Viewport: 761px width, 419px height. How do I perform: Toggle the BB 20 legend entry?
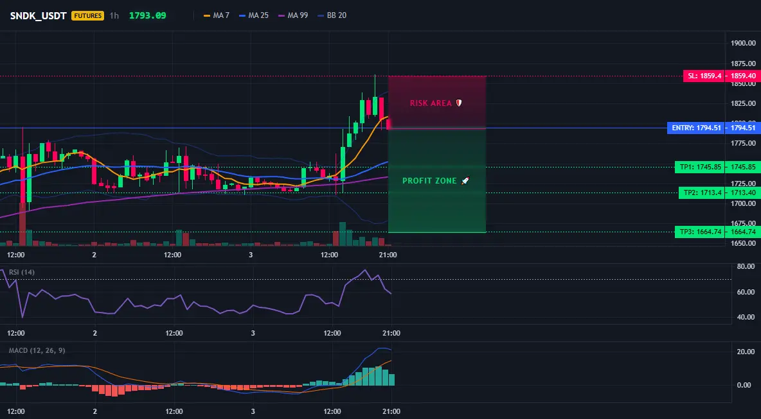coord(332,15)
